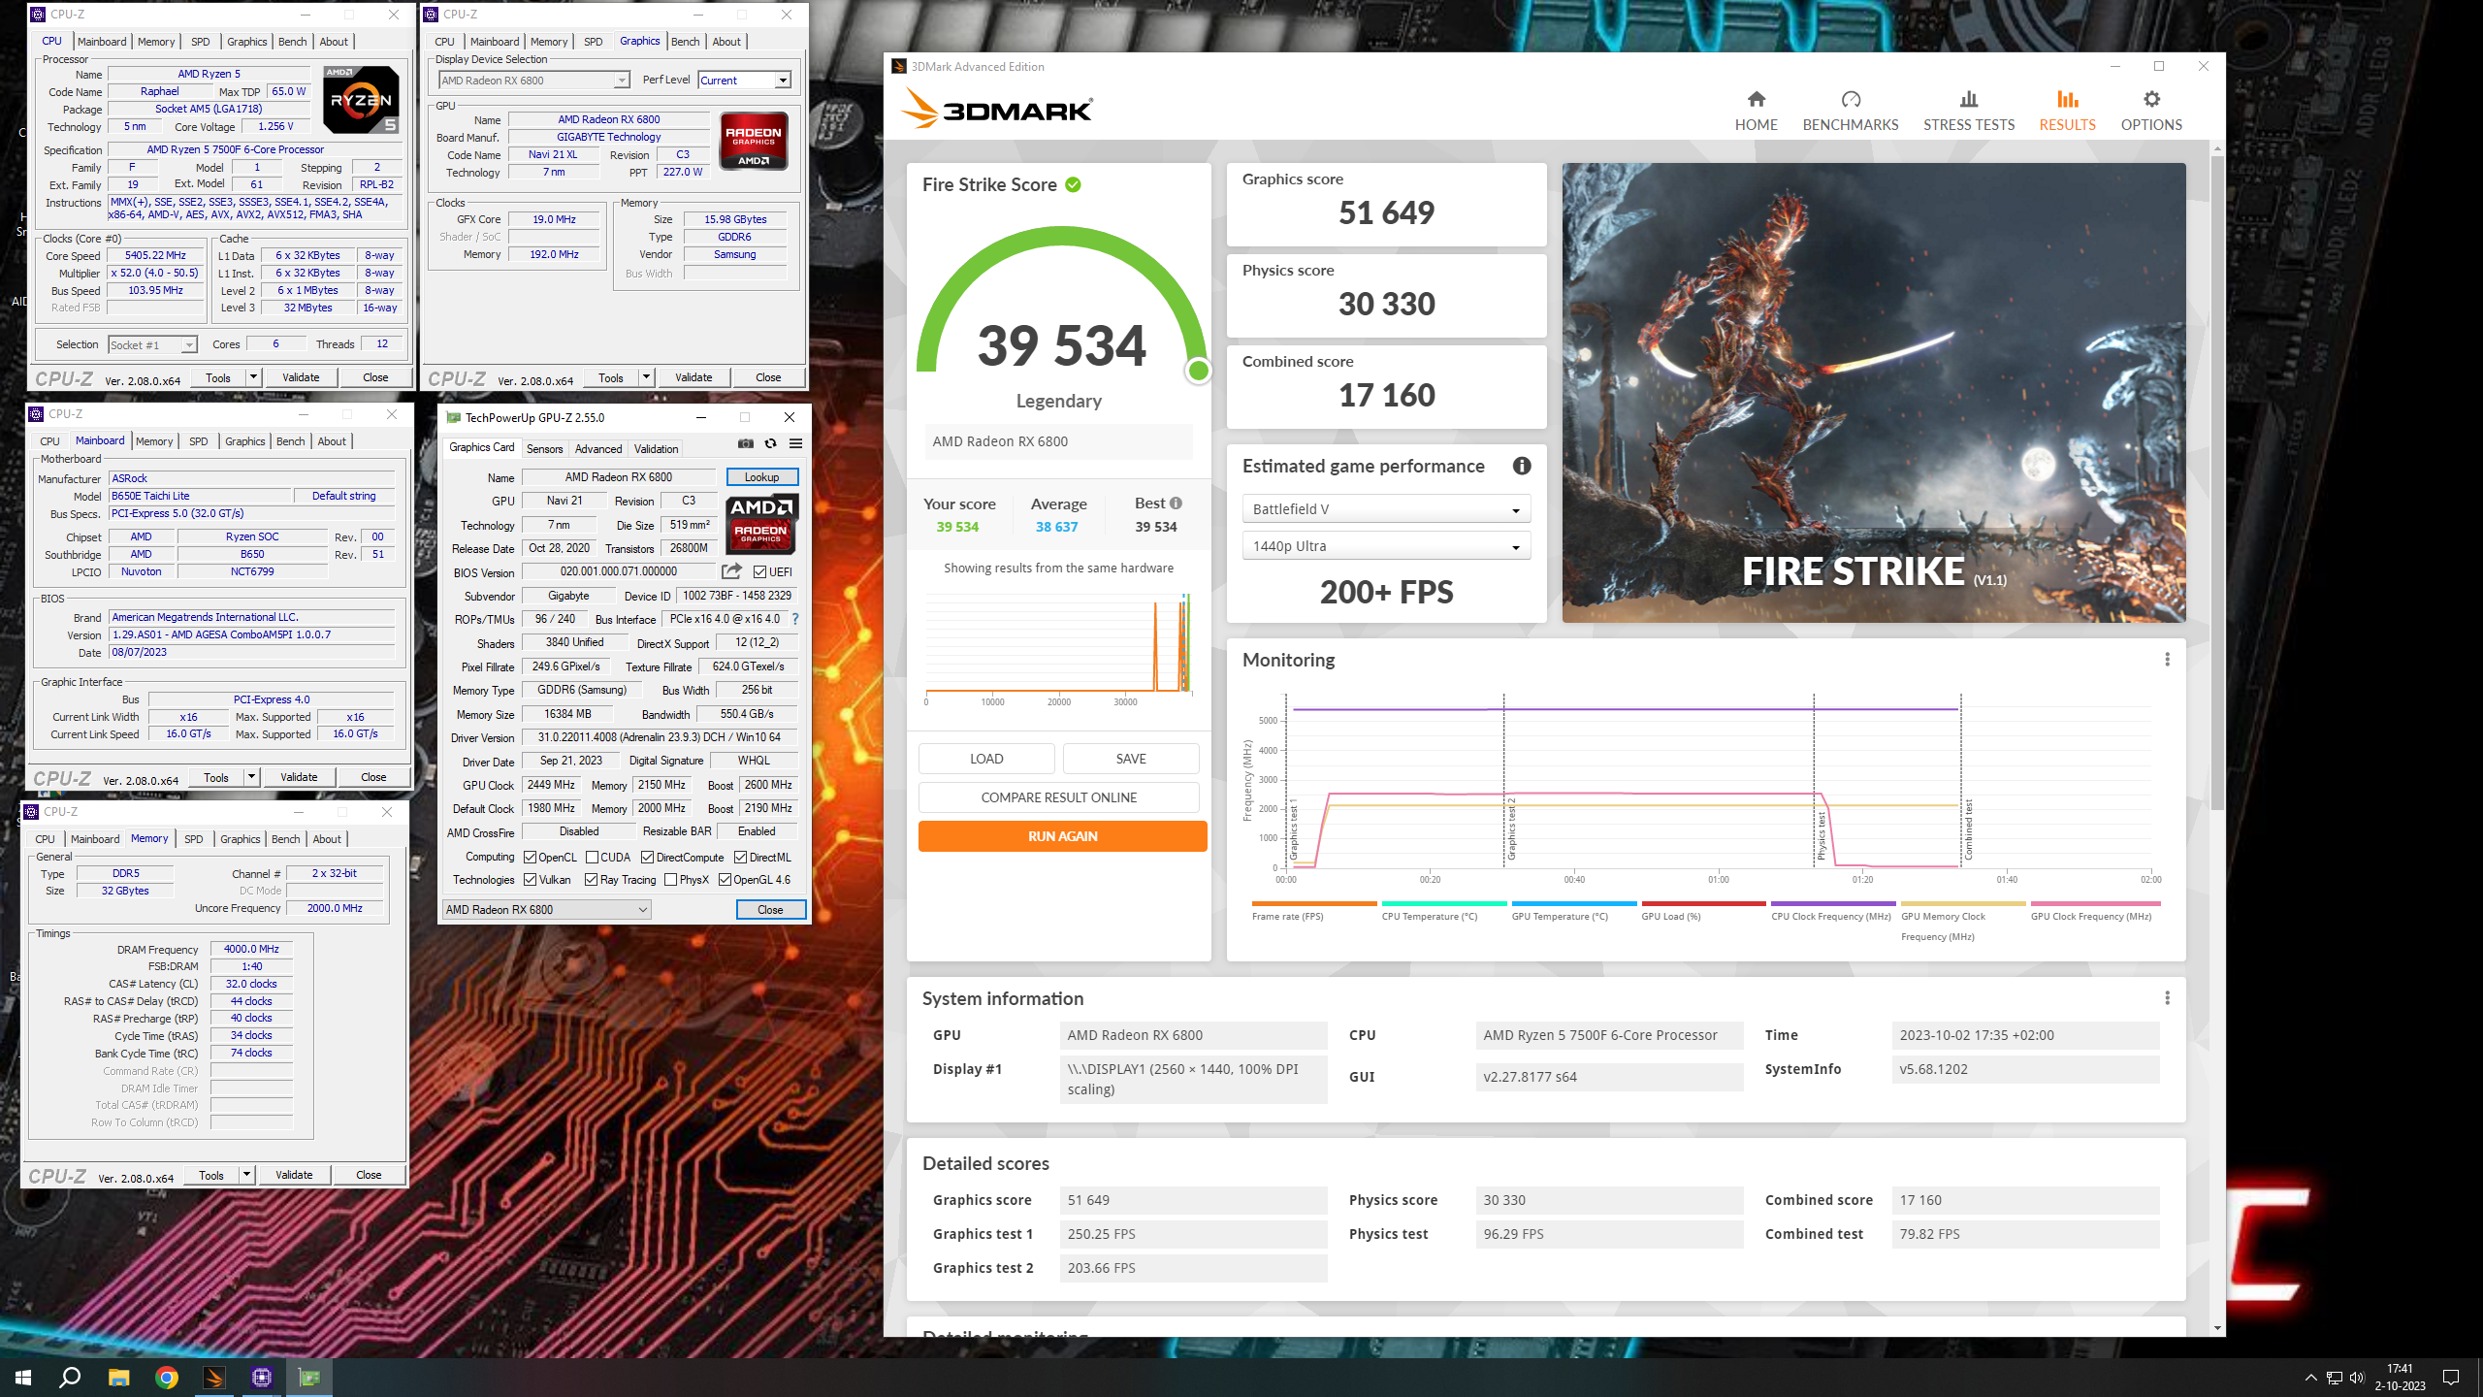Open Windows taskbar search
Image resolution: width=2483 pixels, height=1397 pixels.
point(70,1378)
